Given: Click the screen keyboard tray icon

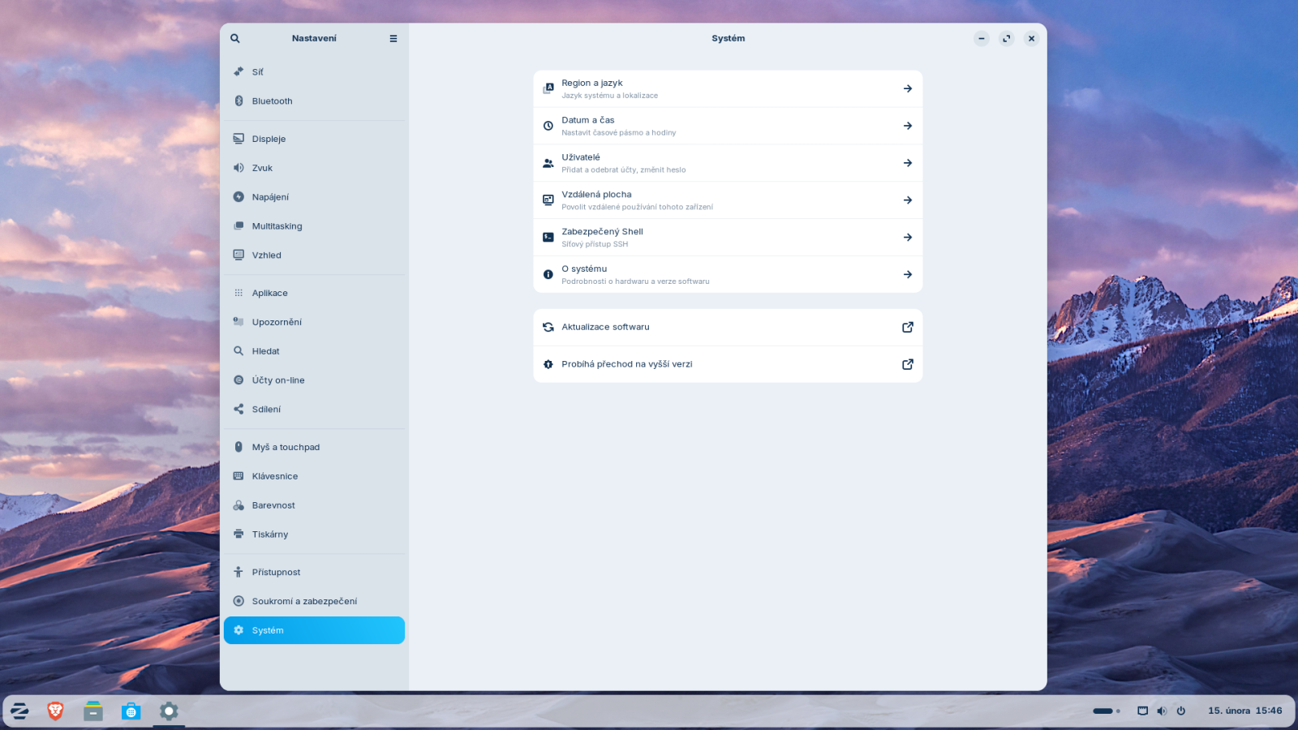Looking at the screenshot, I should point(1142,711).
